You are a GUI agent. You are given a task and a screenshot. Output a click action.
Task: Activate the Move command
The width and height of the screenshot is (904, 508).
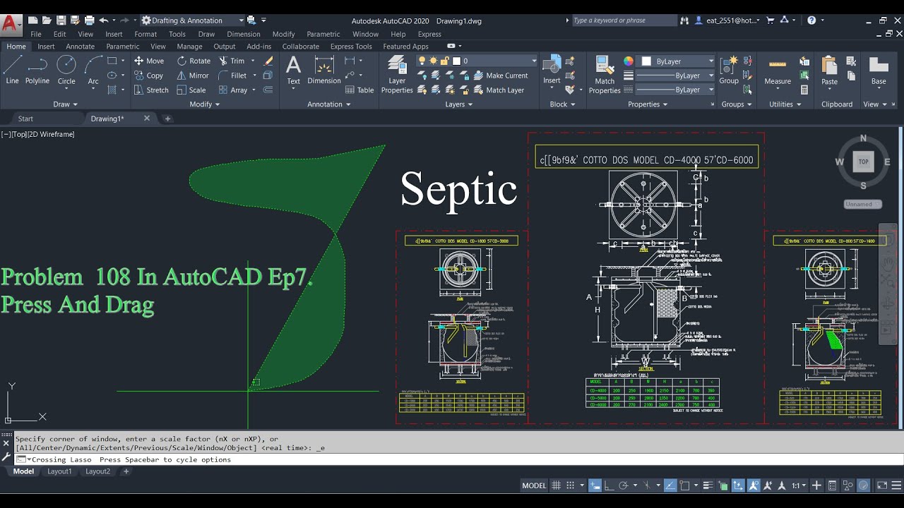(x=149, y=61)
